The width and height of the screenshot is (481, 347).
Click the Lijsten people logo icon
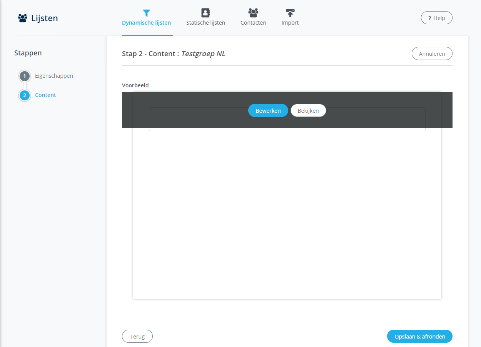click(x=23, y=18)
